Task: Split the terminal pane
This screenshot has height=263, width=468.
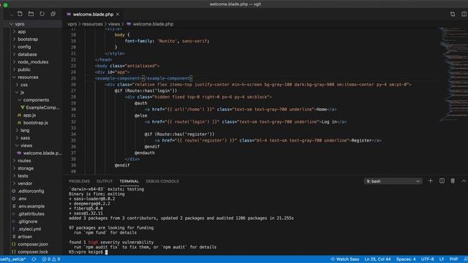Action: 442,181
